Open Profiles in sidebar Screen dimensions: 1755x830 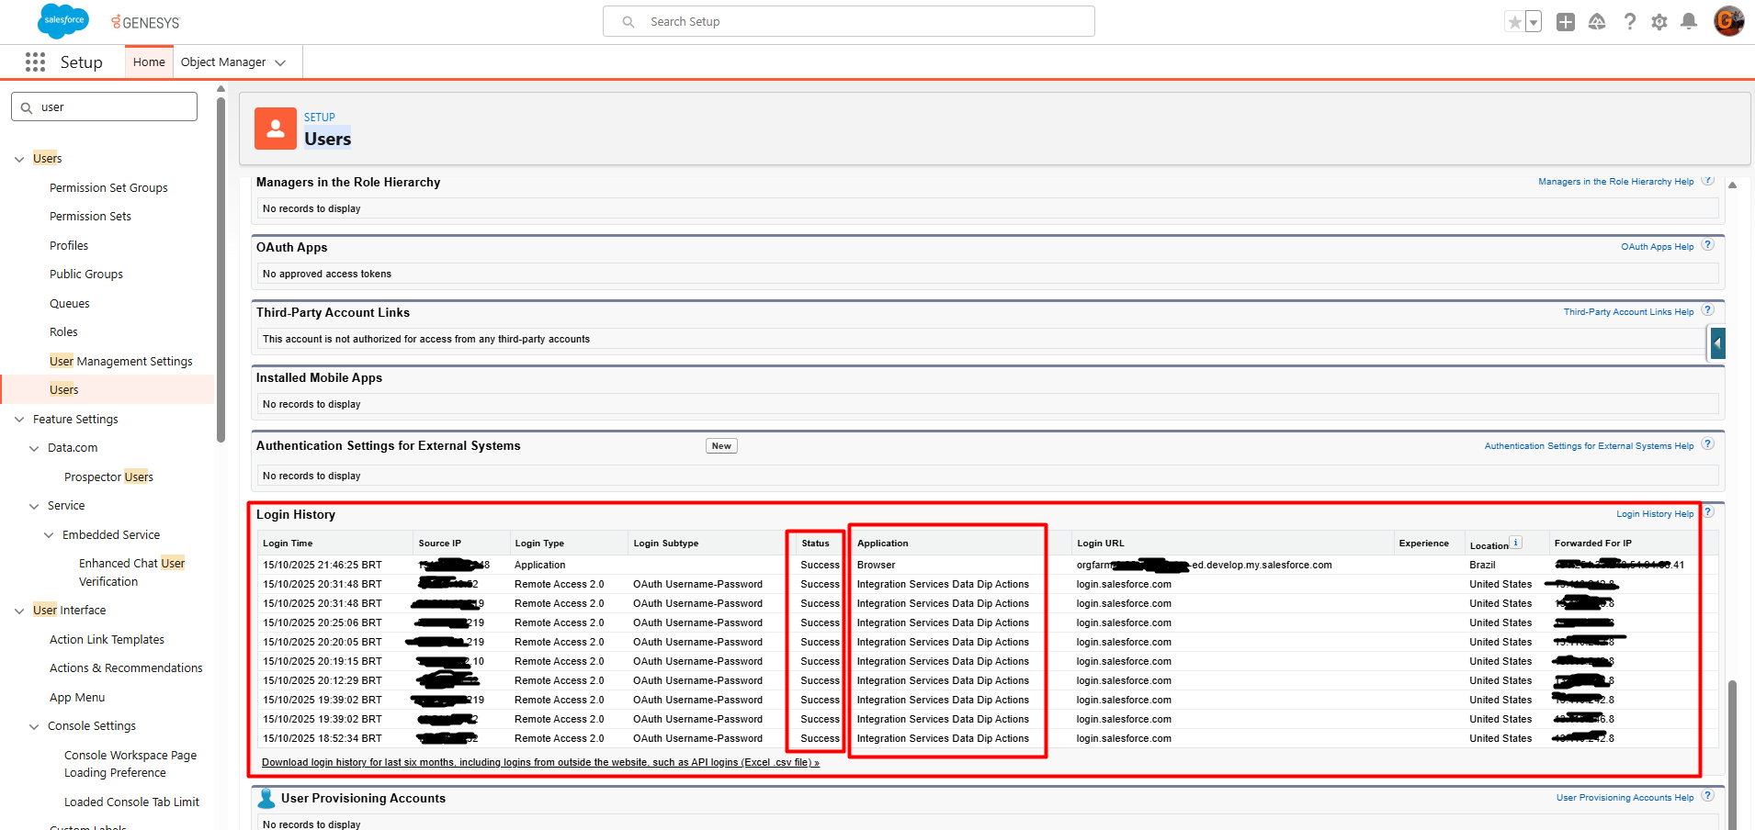point(69,245)
